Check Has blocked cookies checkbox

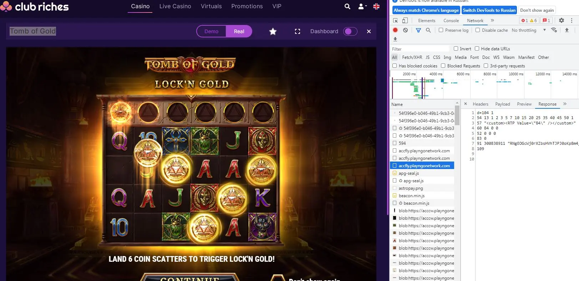point(395,66)
